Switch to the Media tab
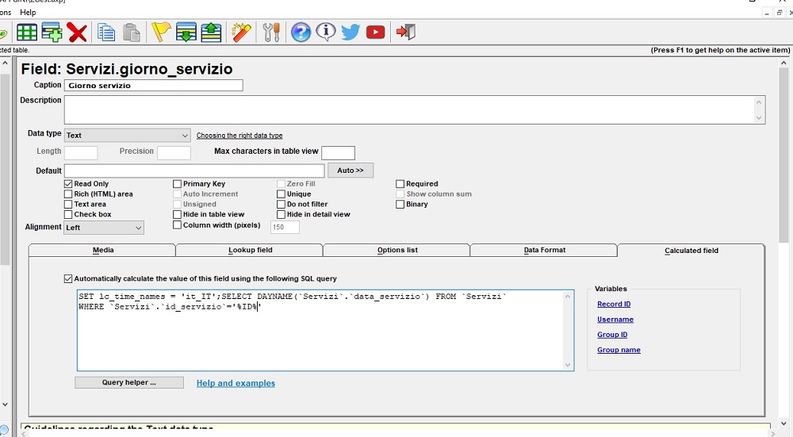Screen dimensions: 793x437 click(x=102, y=250)
